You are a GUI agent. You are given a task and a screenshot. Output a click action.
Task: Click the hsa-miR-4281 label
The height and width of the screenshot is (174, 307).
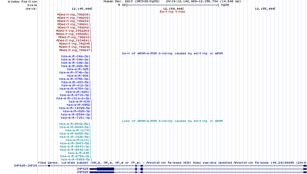(x=77, y=92)
